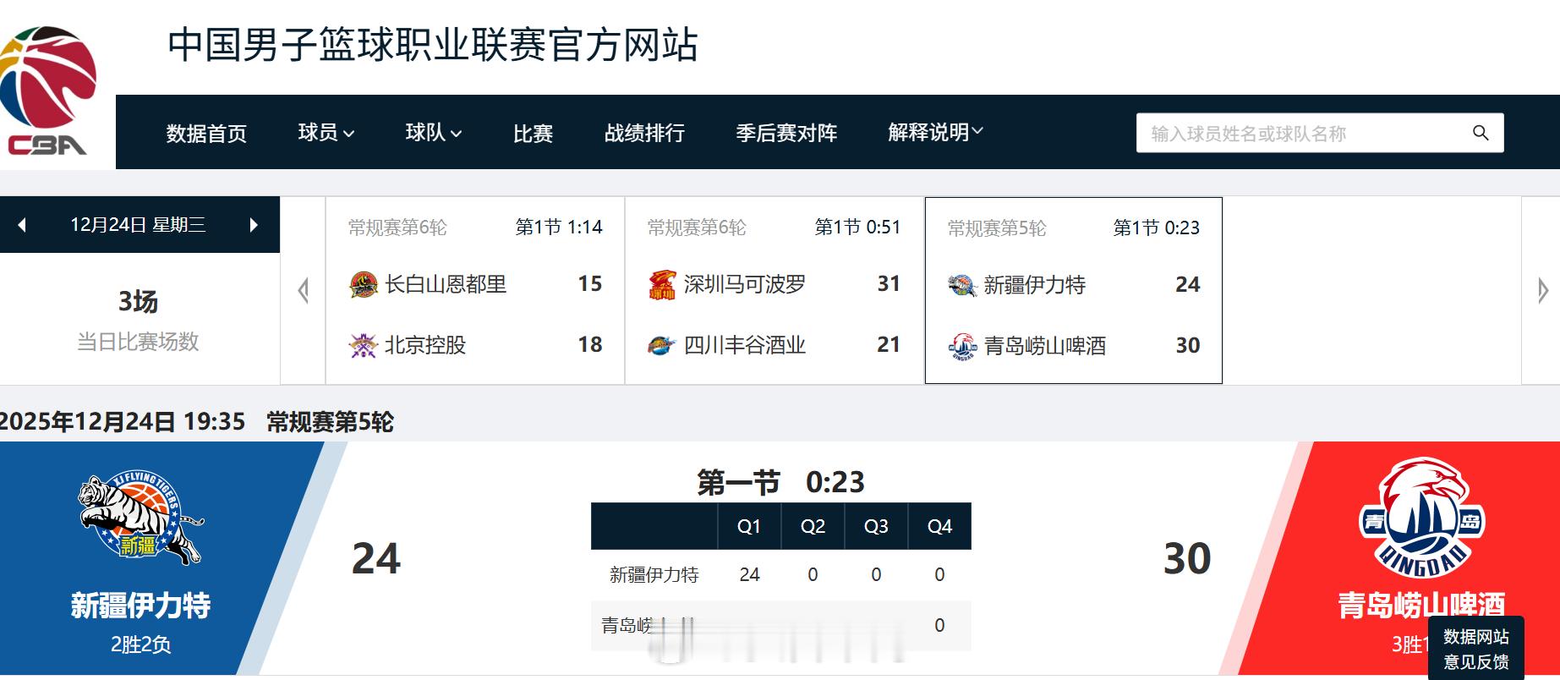Click 新疆伊力特 name in game card

1035,285
